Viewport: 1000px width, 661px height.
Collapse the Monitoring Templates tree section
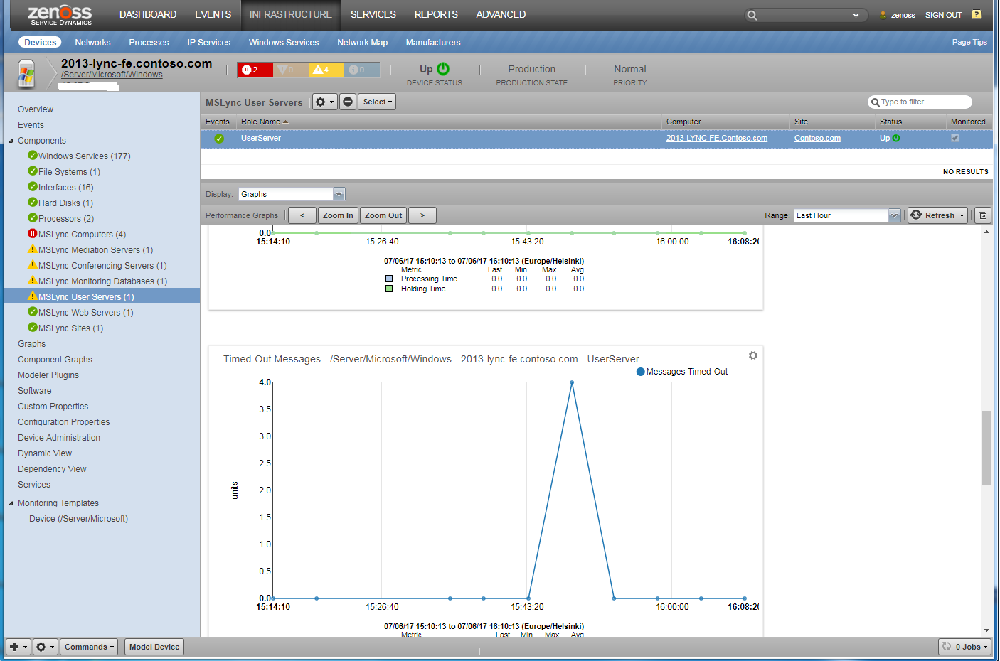11,503
